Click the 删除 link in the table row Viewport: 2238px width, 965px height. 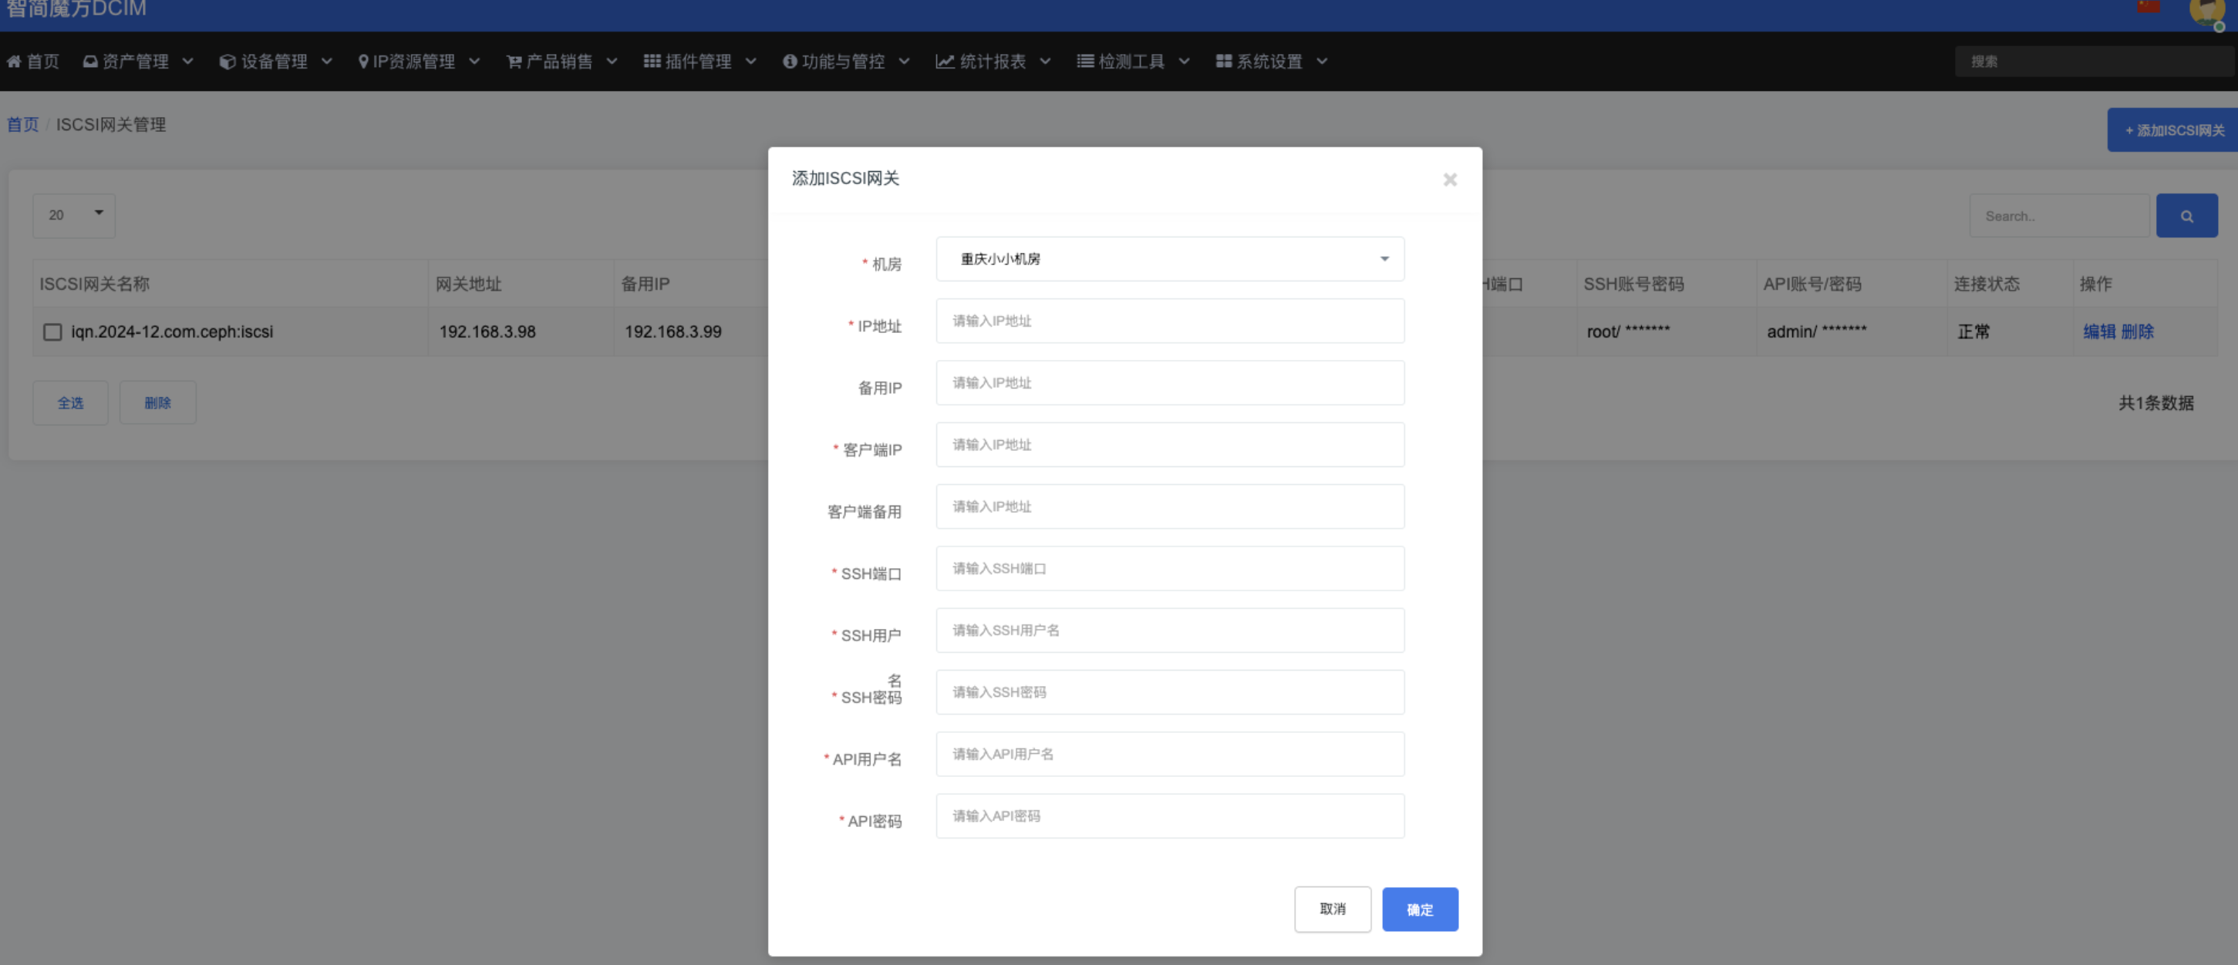2137,331
